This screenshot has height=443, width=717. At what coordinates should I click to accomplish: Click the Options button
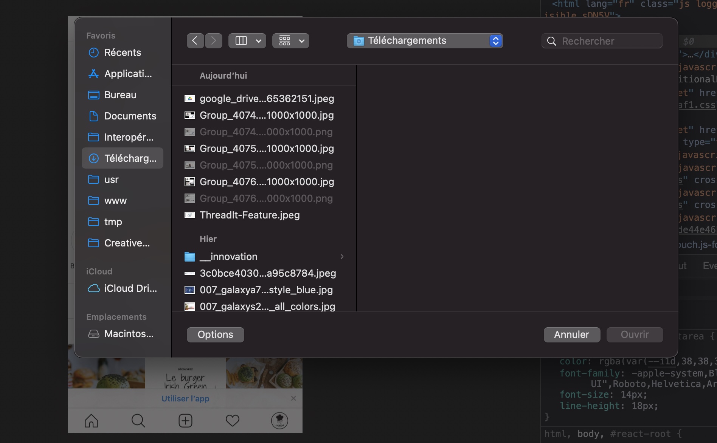point(215,335)
